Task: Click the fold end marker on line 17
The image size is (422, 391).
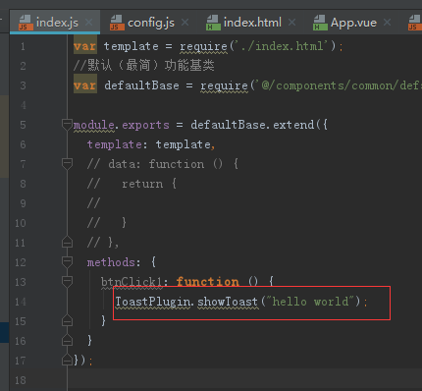Action: tap(67, 360)
